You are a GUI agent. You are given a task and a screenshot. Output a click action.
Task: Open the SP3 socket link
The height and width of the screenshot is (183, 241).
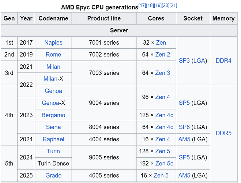(x=184, y=61)
